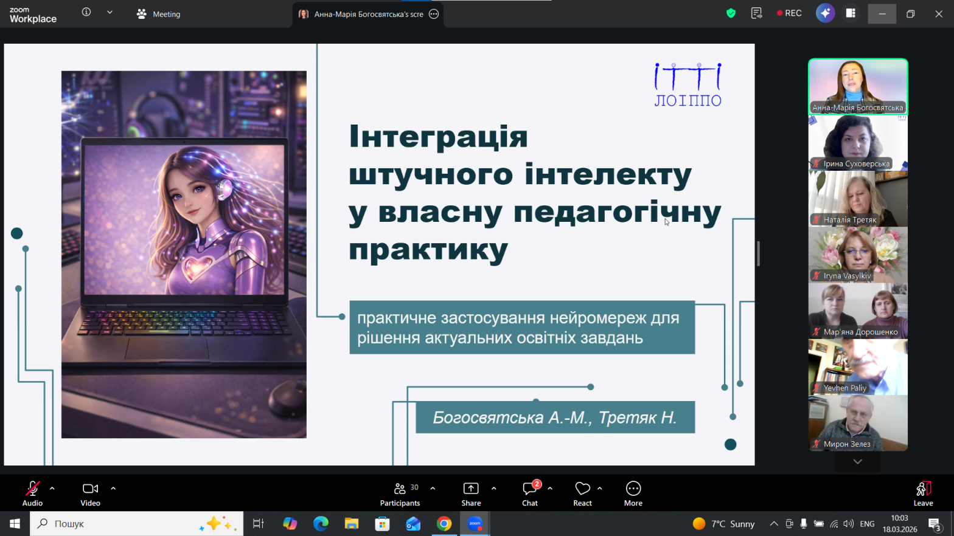954x536 pixels.
Task: Select the Meeting tab
Action: pos(159,14)
